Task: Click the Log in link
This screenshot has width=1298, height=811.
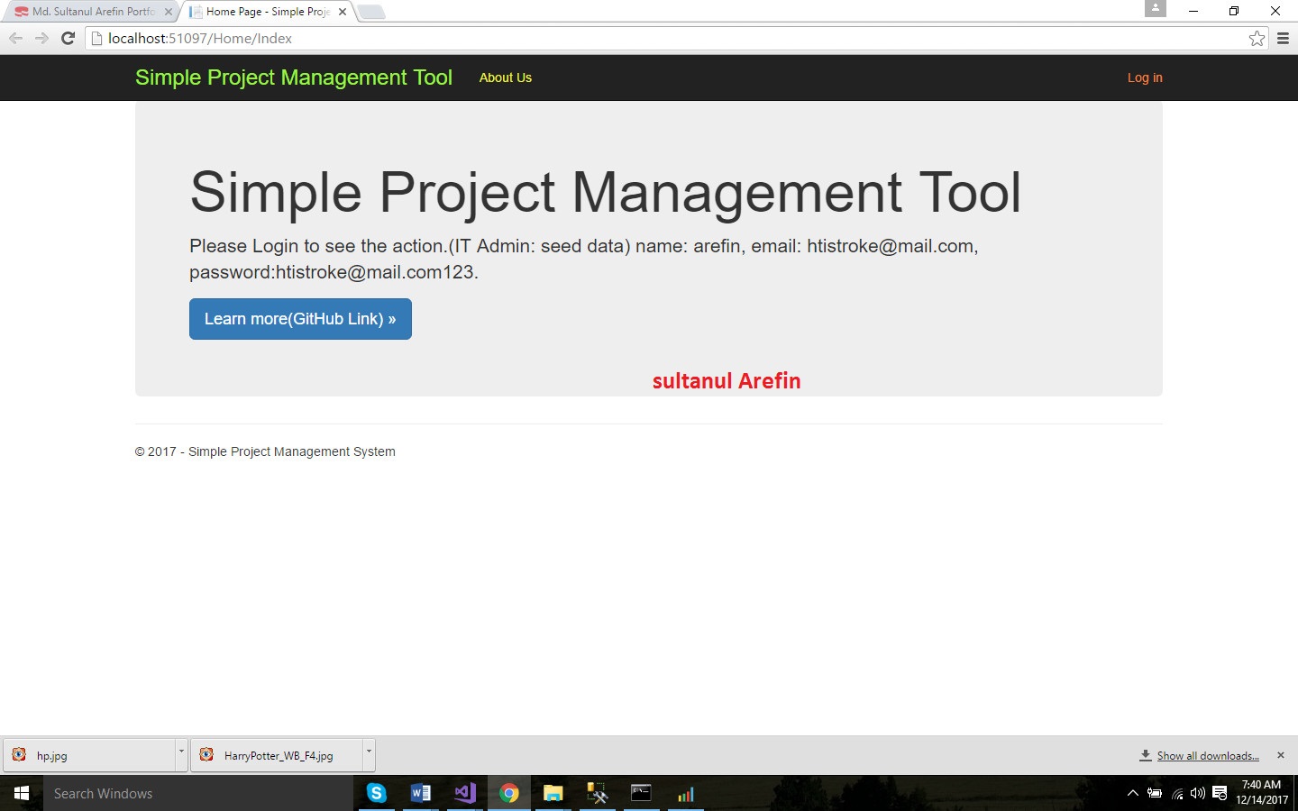Action: point(1144,77)
